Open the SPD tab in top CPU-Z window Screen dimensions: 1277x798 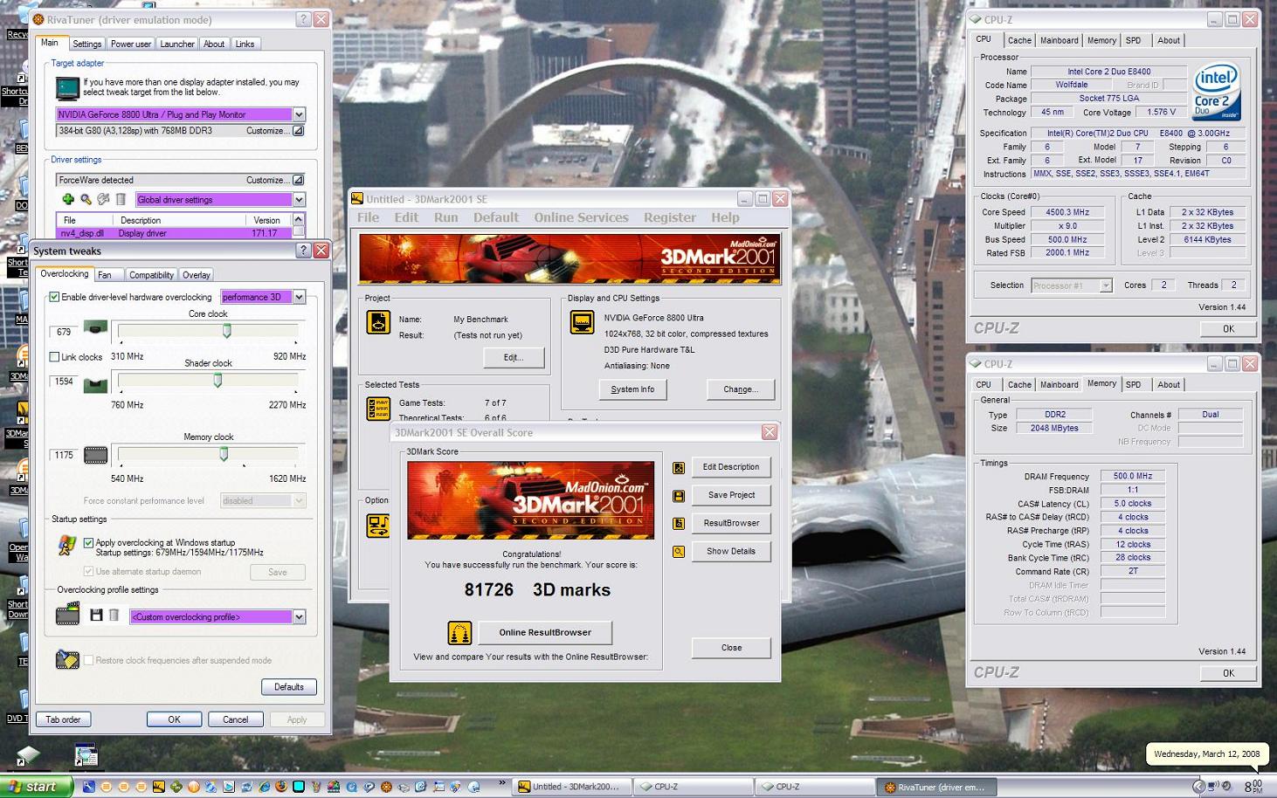(1133, 40)
